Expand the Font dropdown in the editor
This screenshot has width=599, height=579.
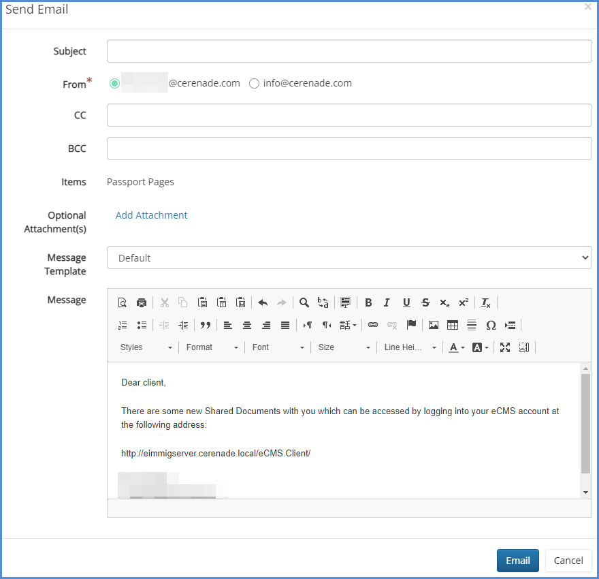pos(278,347)
